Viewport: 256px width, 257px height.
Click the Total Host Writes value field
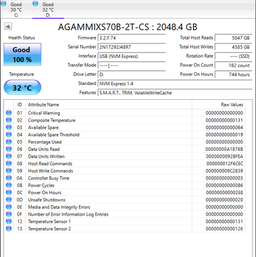click(233, 47)
